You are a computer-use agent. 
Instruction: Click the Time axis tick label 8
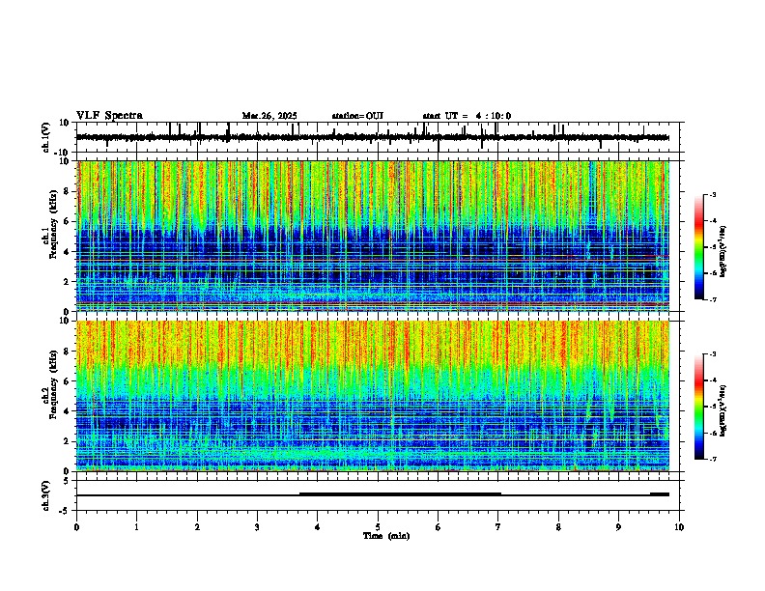558,527
